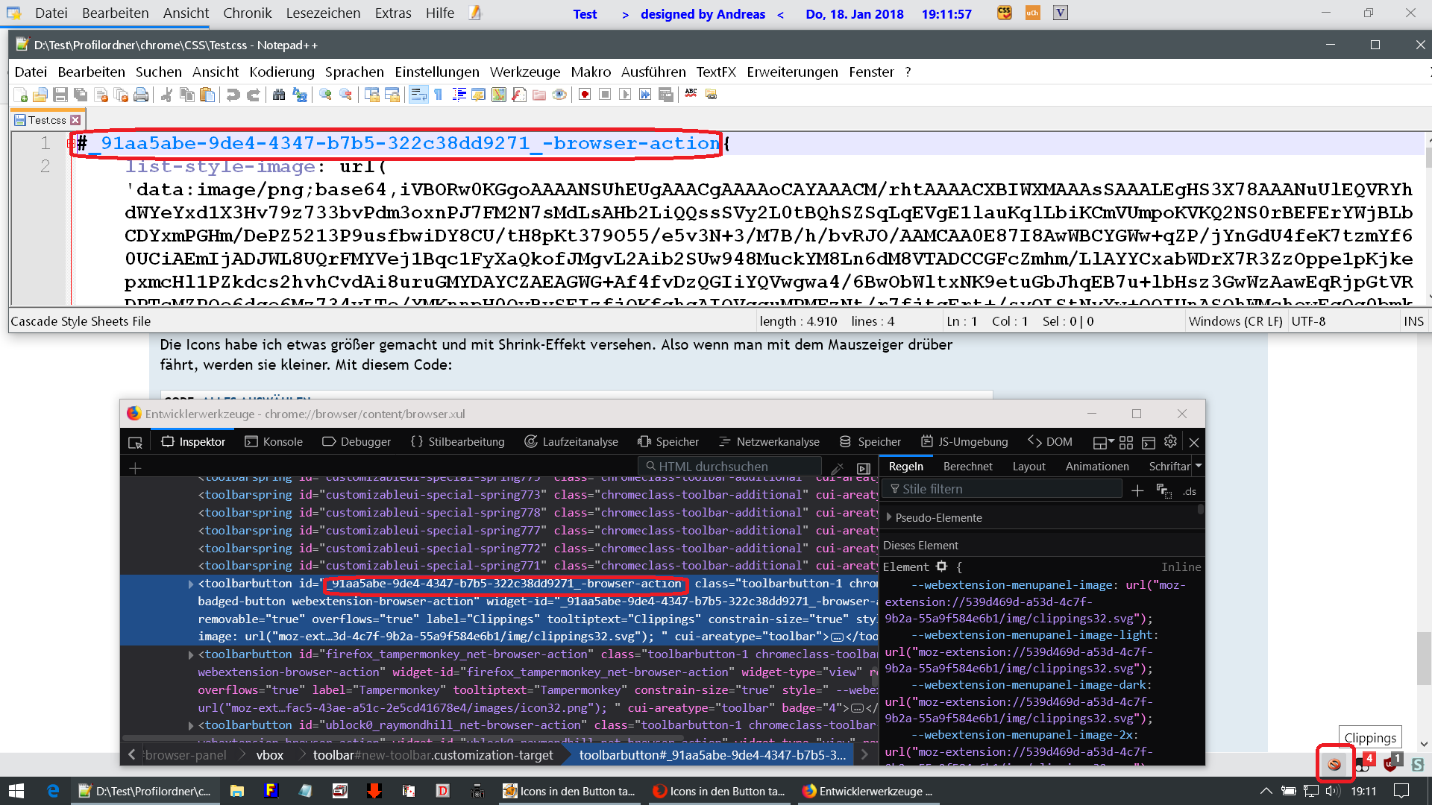Click the Find binoculars toolbar icon

pyautogui.click(x=279, y=95)
